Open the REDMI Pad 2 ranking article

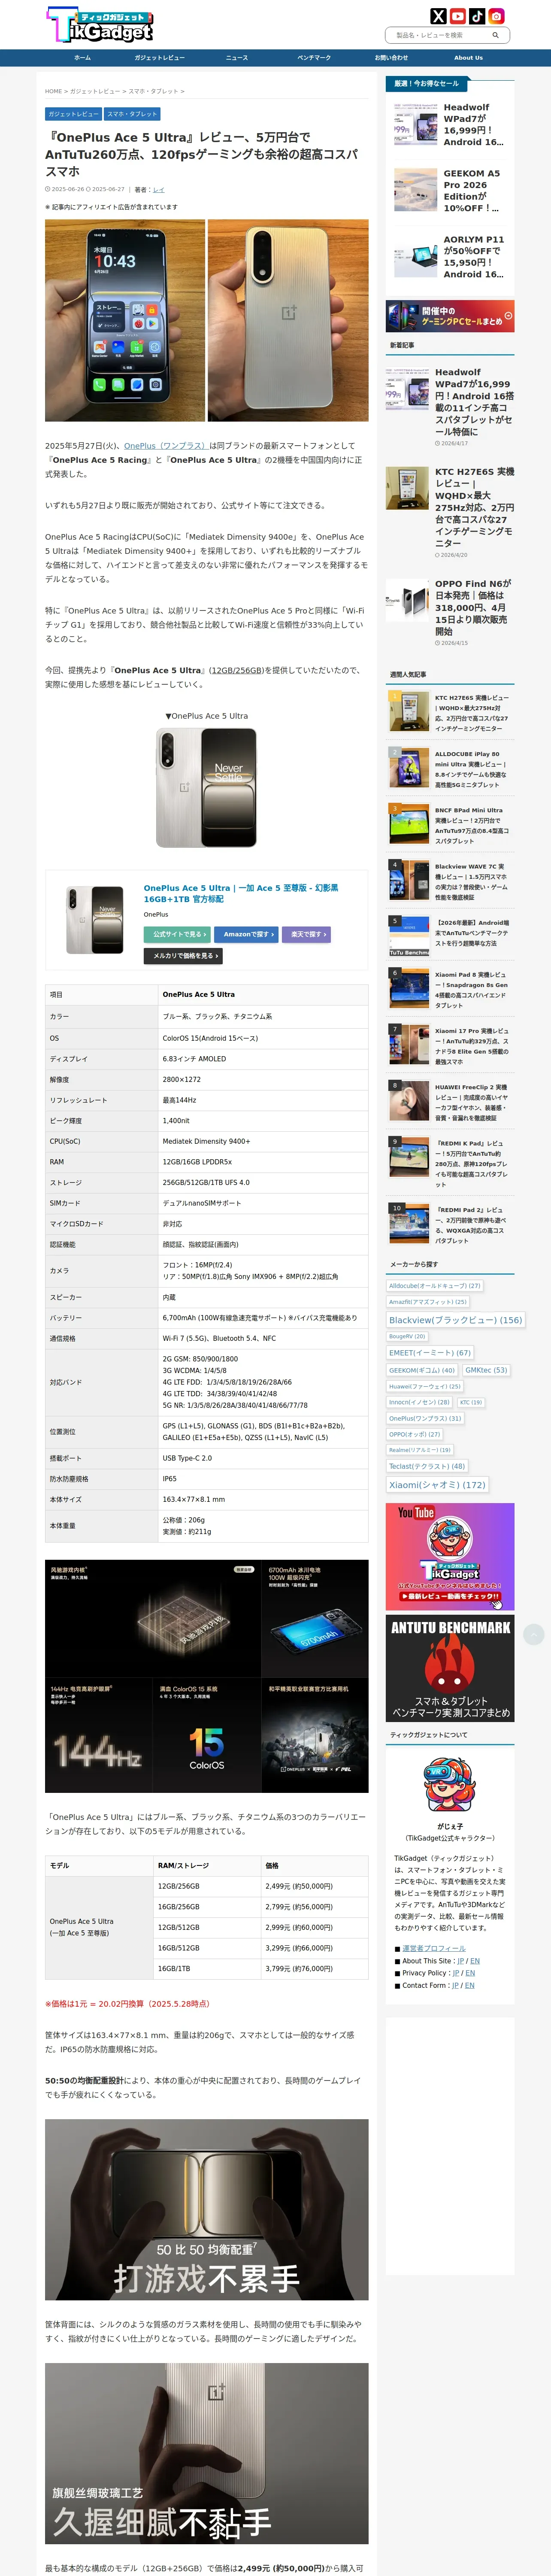(x=450, y=1224)
